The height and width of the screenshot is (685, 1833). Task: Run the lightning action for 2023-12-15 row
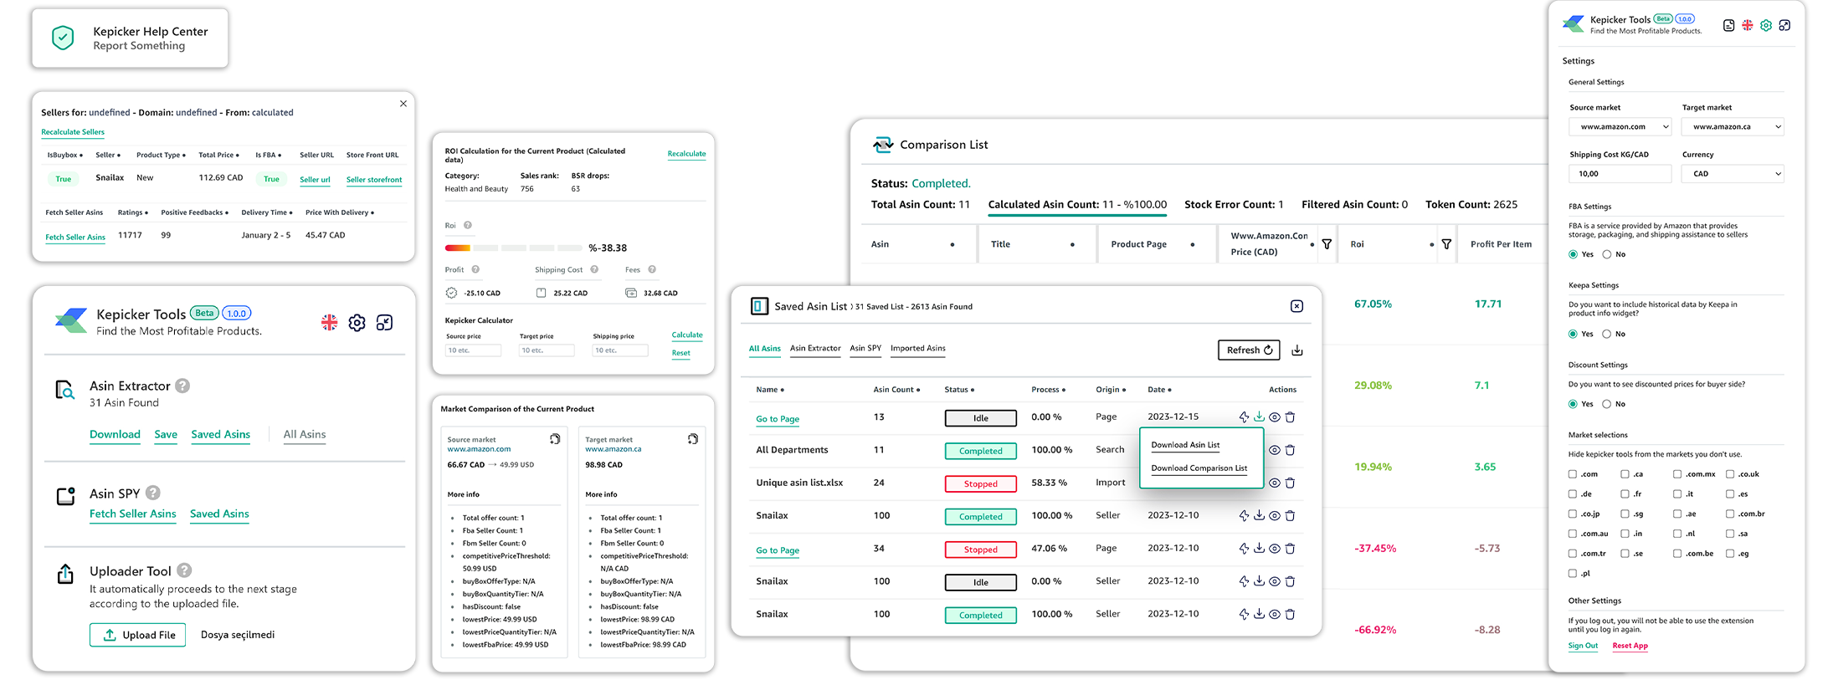1244,417
